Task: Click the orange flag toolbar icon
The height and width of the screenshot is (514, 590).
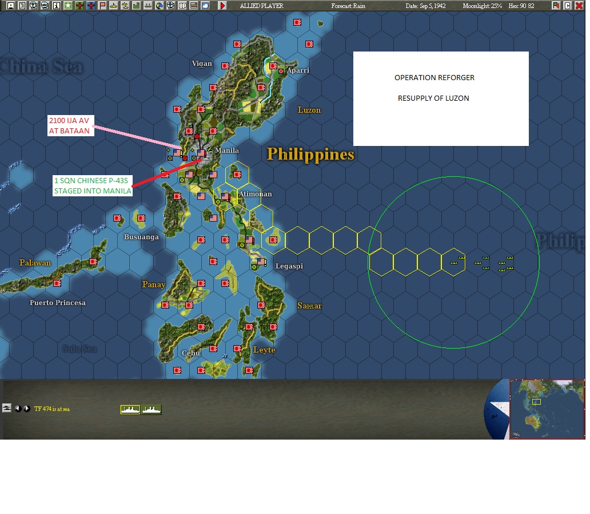Action: (102, 6)
